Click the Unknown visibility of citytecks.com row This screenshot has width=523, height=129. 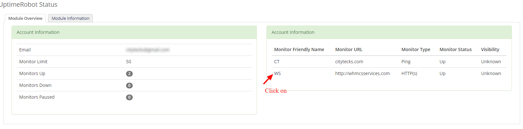(x=491, y=62)
